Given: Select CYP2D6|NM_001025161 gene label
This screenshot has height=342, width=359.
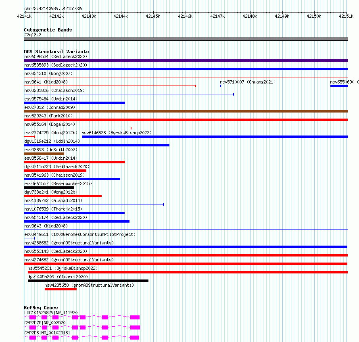Looking at the screenshot, I should (47, 333).
